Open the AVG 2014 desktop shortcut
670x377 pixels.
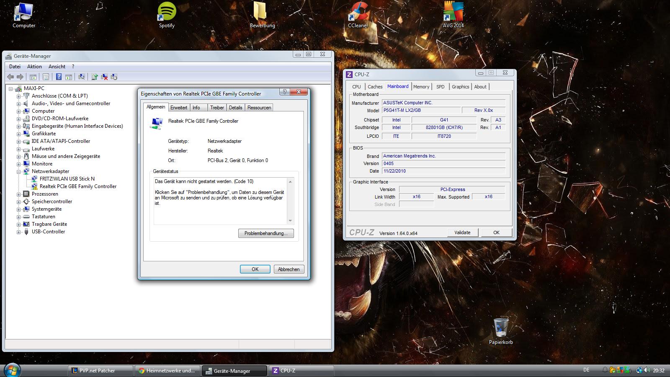coord(454,15)
